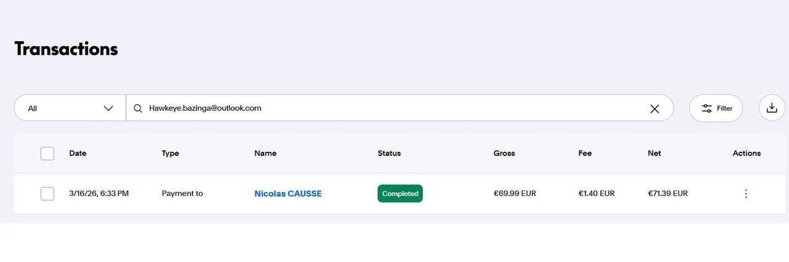
Task: Select the Status column header
Action: point(389,154)
